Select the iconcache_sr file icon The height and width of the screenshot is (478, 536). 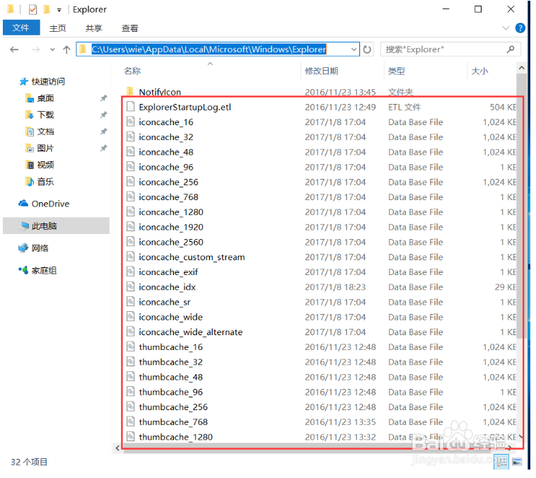[130, 302]
